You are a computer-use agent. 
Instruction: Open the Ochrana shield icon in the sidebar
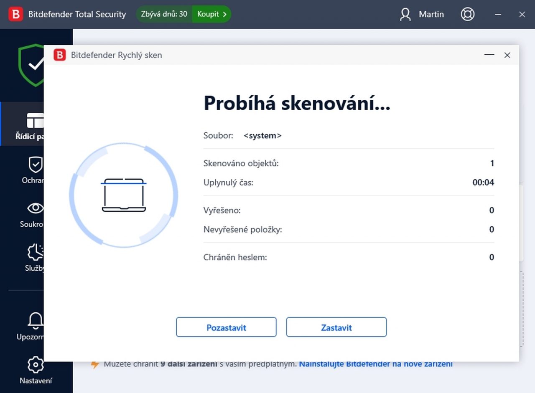[35, 165]
